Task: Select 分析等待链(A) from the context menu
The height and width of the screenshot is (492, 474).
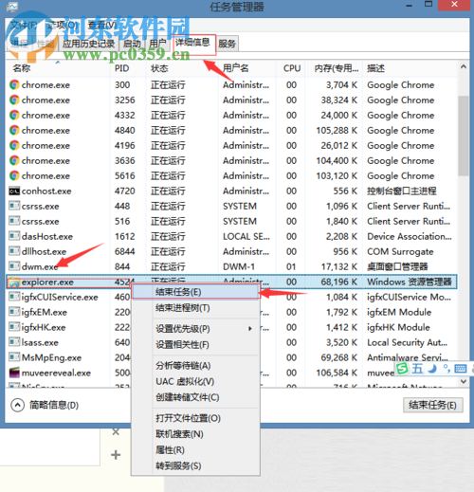Action: click(195, 366)
